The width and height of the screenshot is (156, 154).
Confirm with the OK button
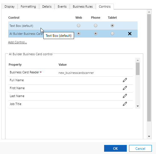[x=115, y=148]
